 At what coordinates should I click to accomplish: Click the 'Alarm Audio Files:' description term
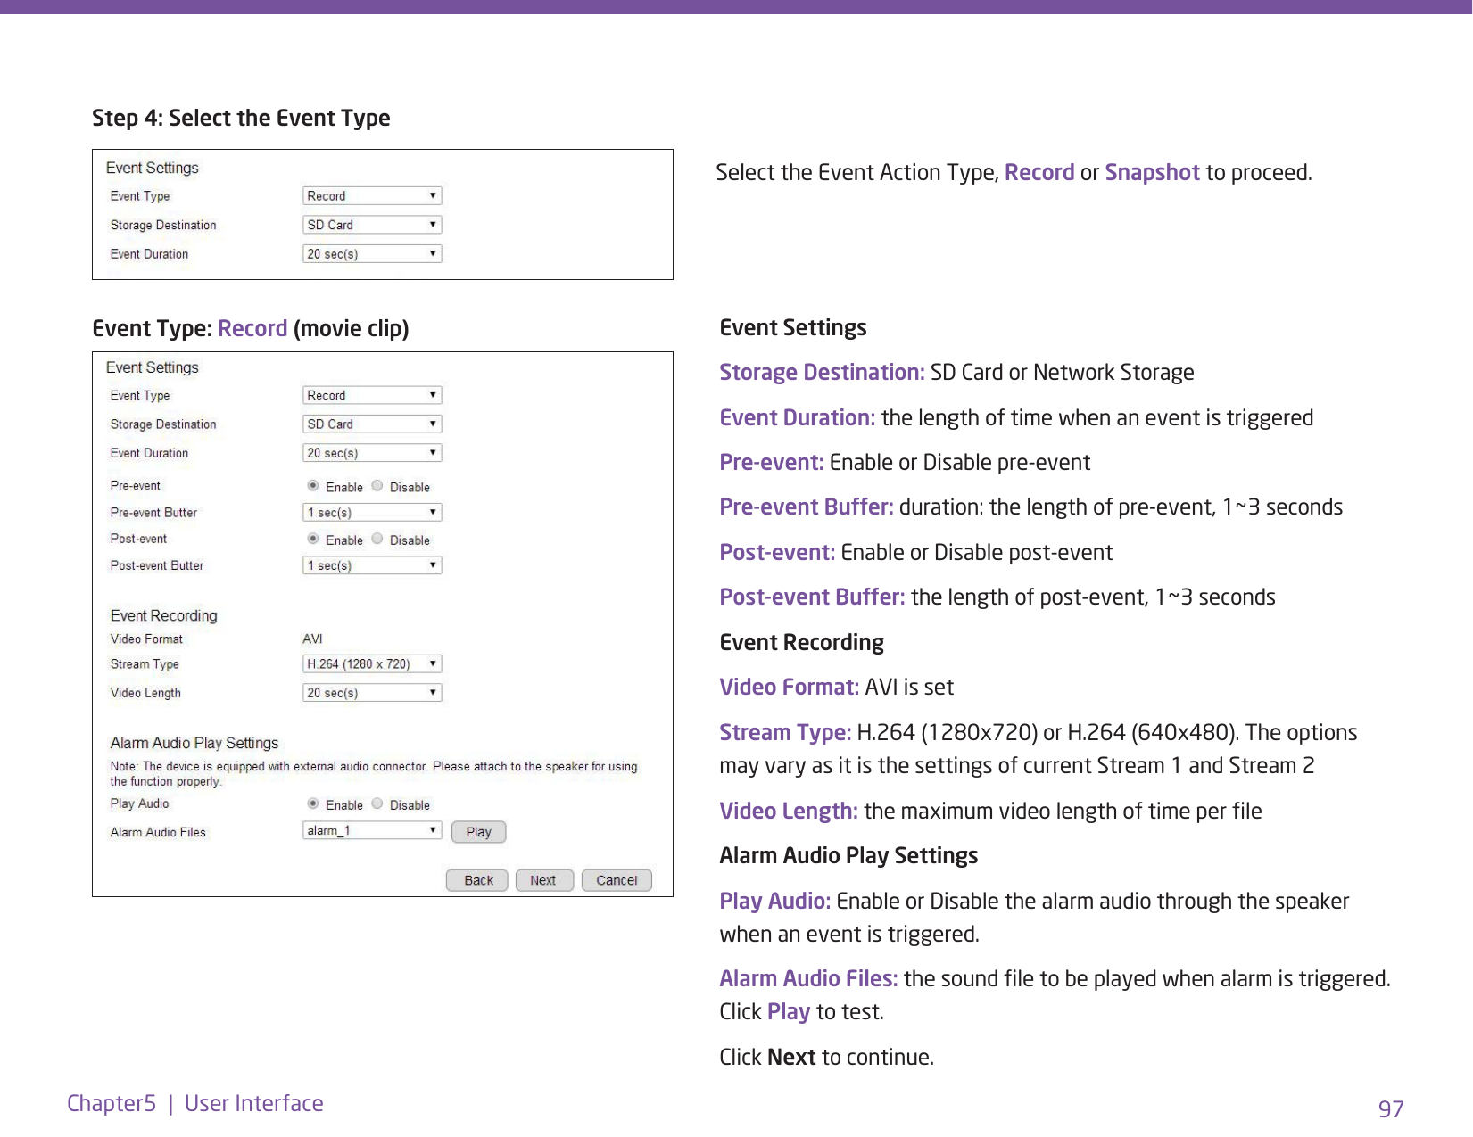coord(808,978)
